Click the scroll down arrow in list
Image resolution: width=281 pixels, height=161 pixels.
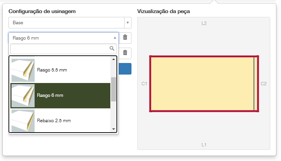click(113, 129)
